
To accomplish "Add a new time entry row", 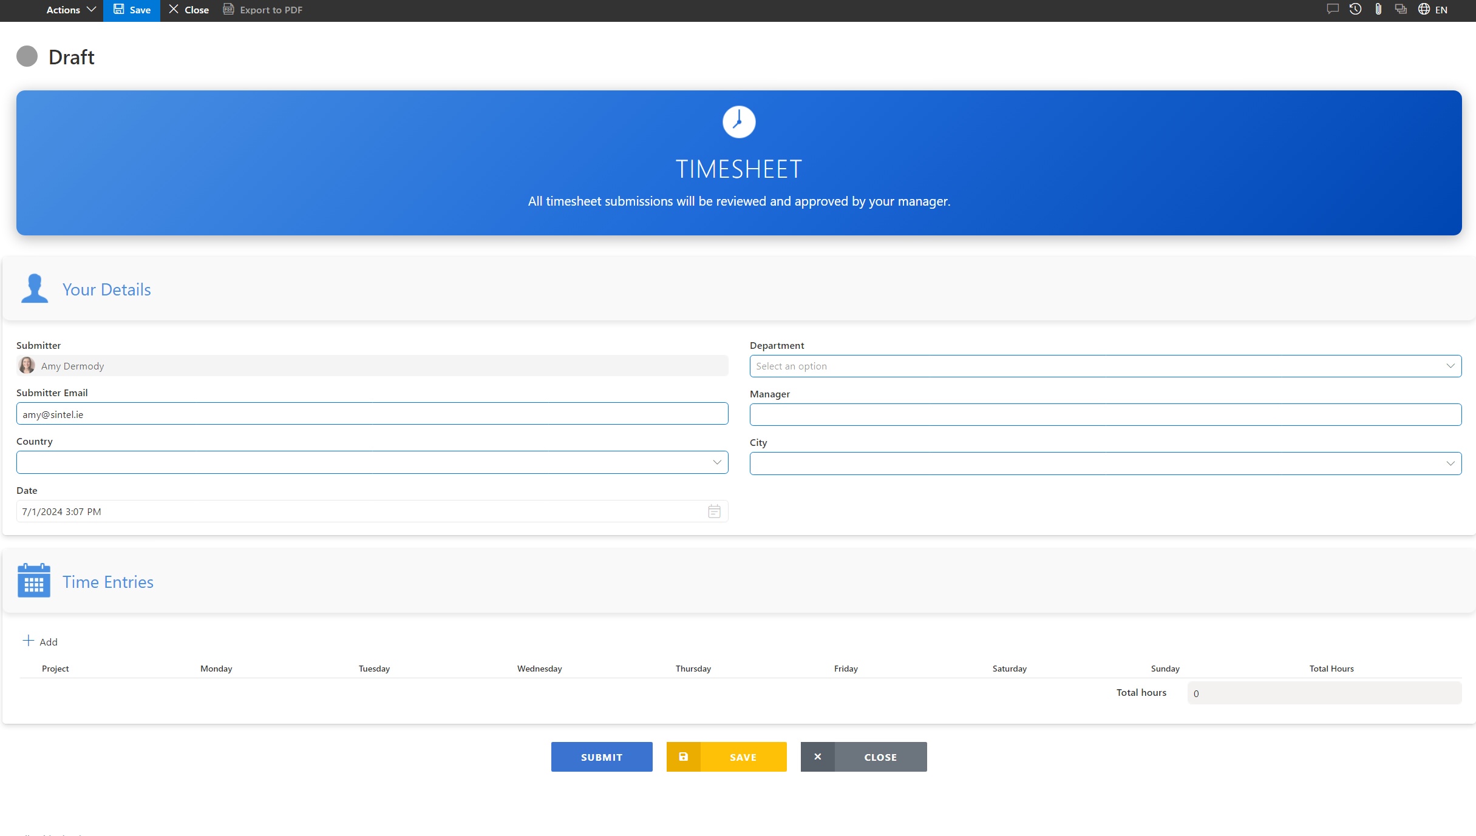I will click(x=41, y=641).
